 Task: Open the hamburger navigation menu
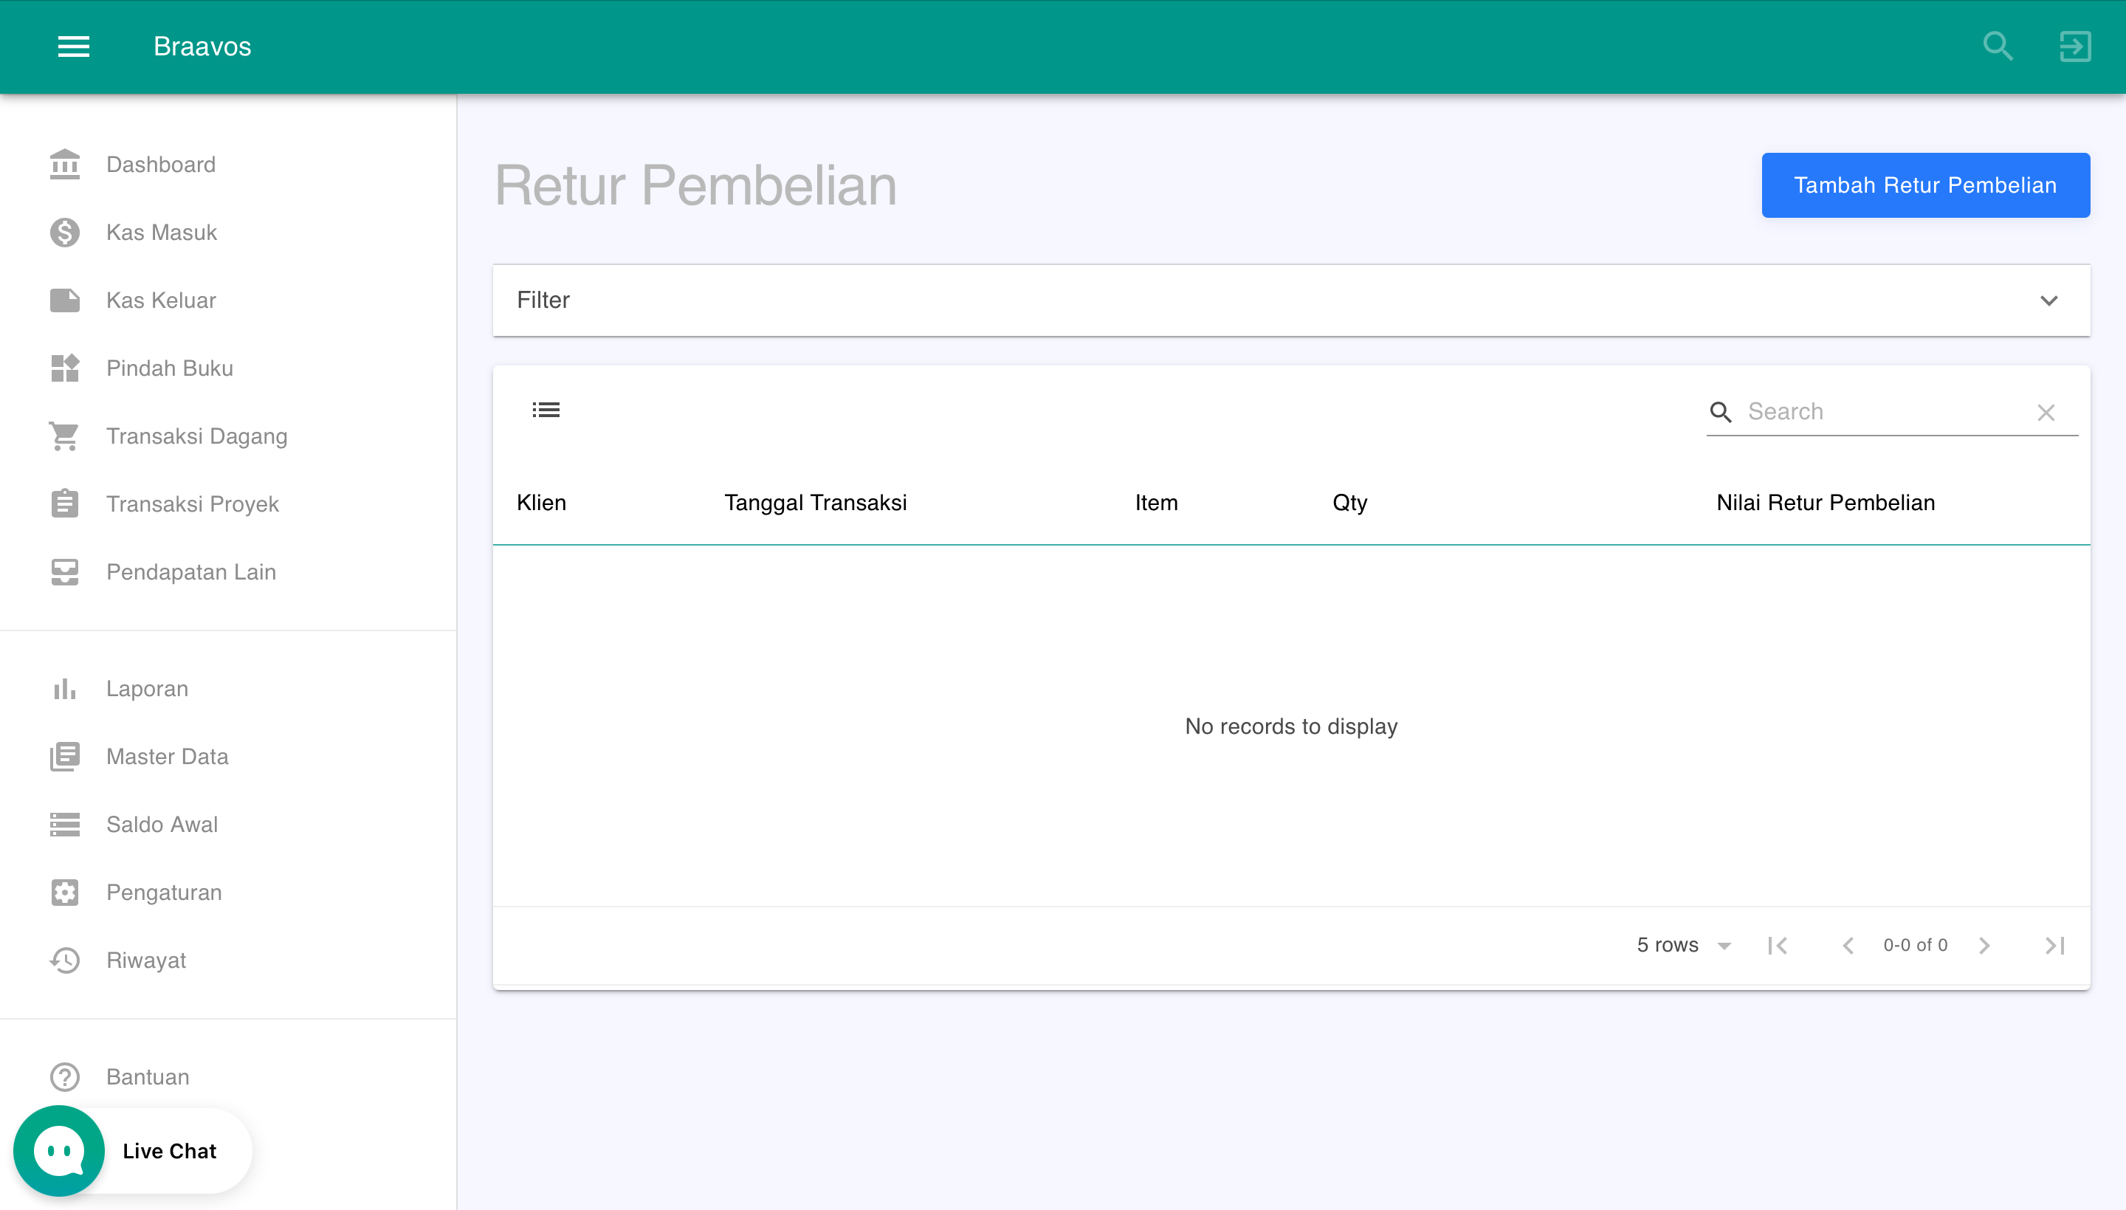click(73, 47)
